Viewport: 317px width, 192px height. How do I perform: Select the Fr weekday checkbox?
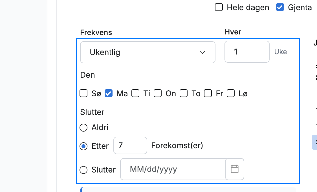[208, 93]
